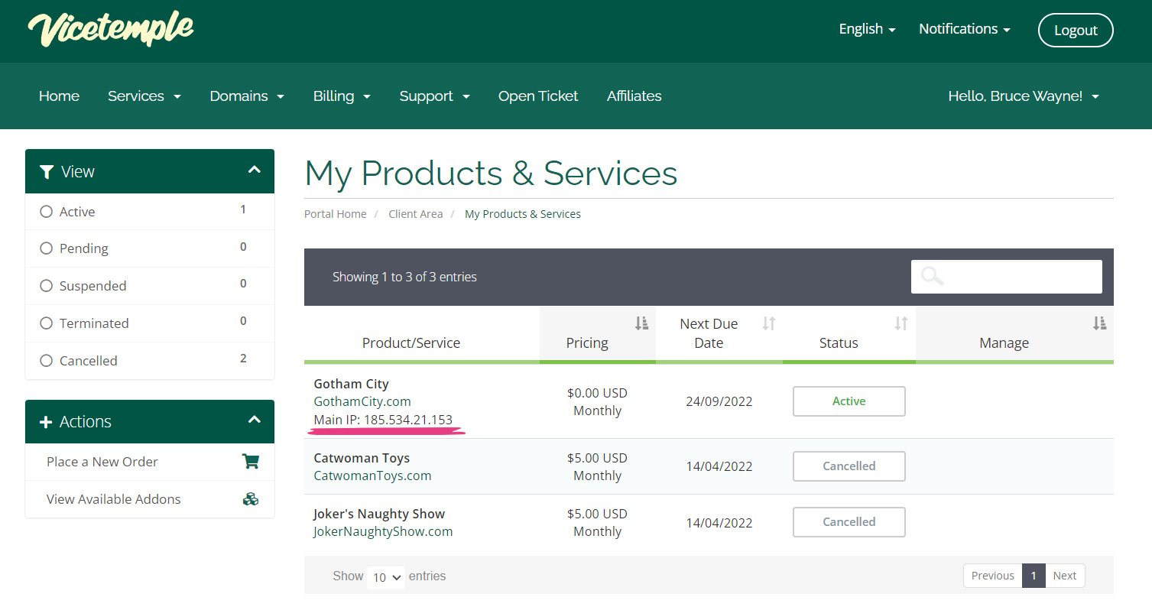Click Showing 1 to 3 of 3 entries text
The width and height of the screenshot is (1152, 607).
(404, 277)
